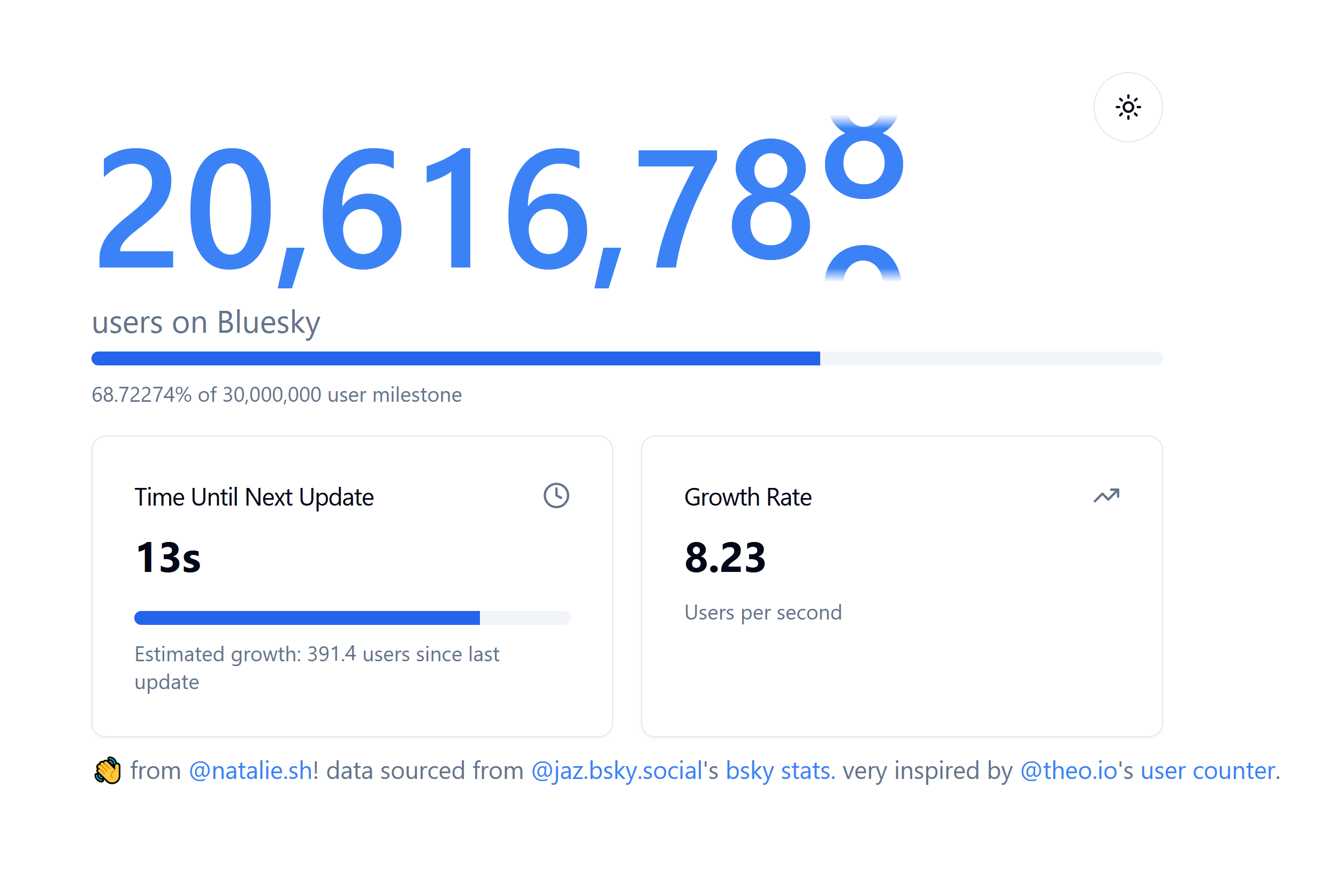The image size is (1329, 871).
Task: Click the clock icon in update card
Action: [556, 496]
